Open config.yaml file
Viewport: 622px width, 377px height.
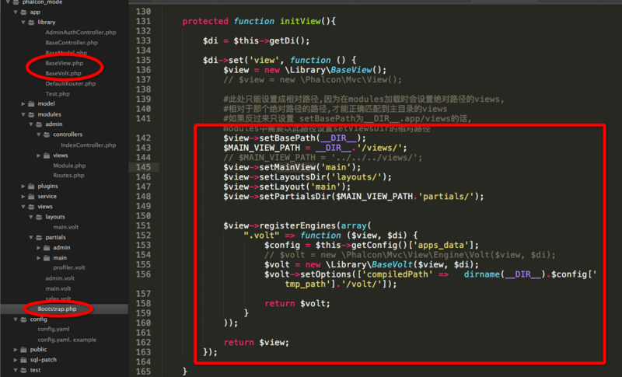coord(54,329)
